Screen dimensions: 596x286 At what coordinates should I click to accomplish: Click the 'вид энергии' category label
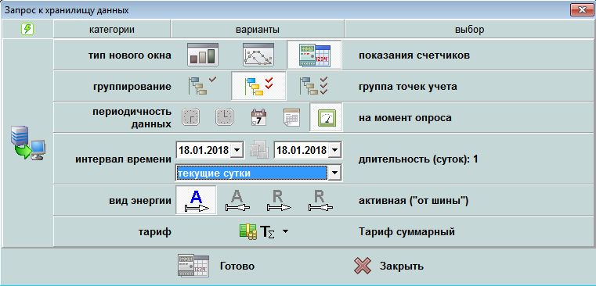[140, 201]
